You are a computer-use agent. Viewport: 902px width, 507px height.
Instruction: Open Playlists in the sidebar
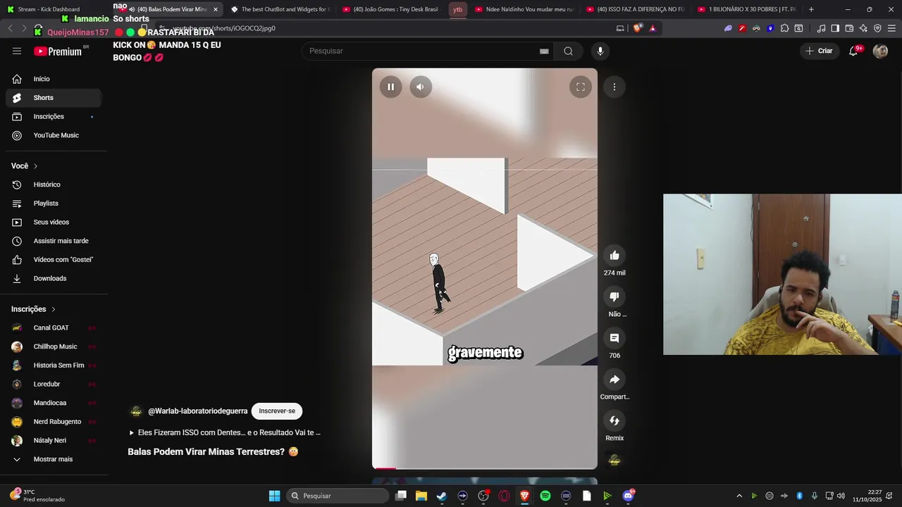pos(54,204)
